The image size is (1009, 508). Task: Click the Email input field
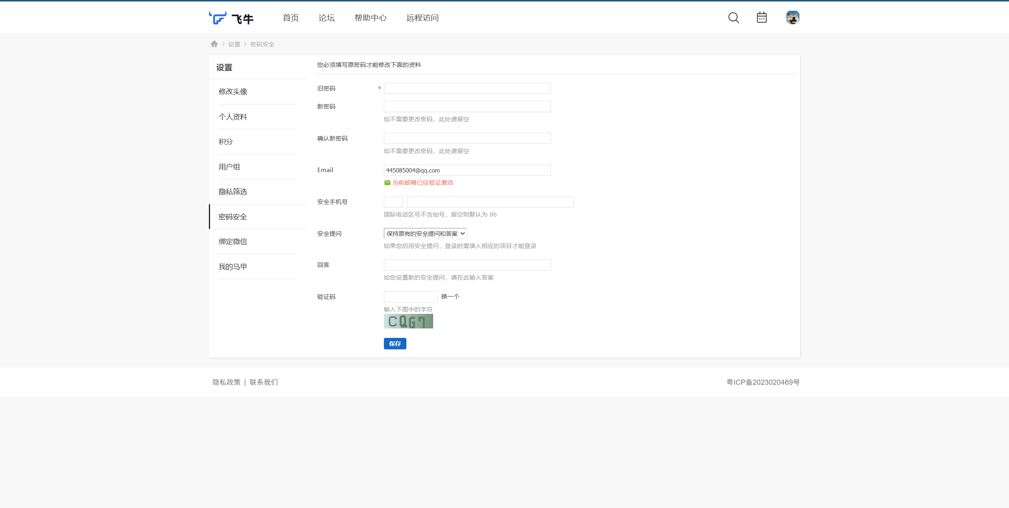point(467,170)
